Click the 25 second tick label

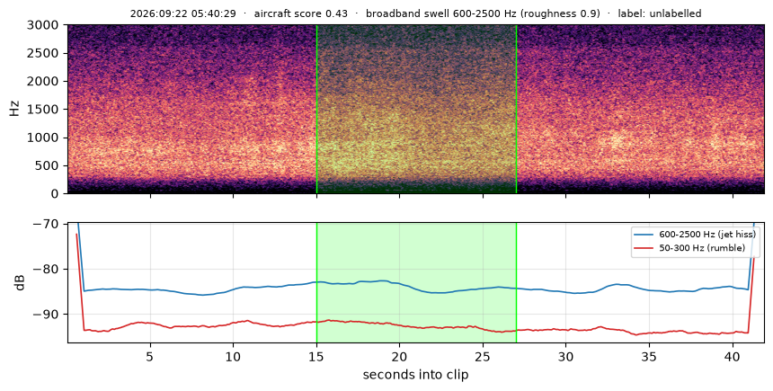[x=483, y=356]
